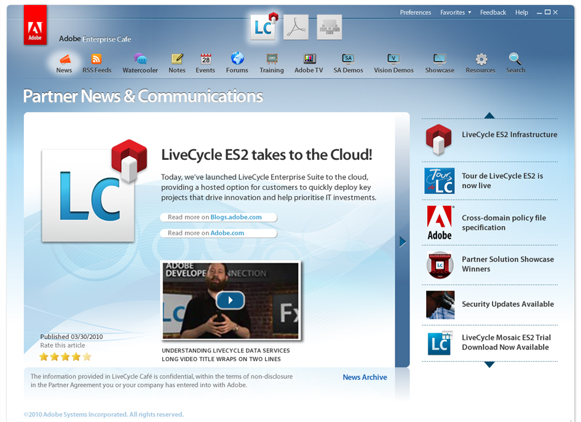Open the Notes notepad icon
The width and height of the screenshot is (581, 422).
pyautogui.click(x=177, y=59)
